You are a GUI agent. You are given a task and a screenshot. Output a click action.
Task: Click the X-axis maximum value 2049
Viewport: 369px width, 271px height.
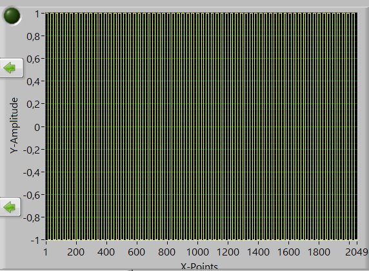click(356, 252)
